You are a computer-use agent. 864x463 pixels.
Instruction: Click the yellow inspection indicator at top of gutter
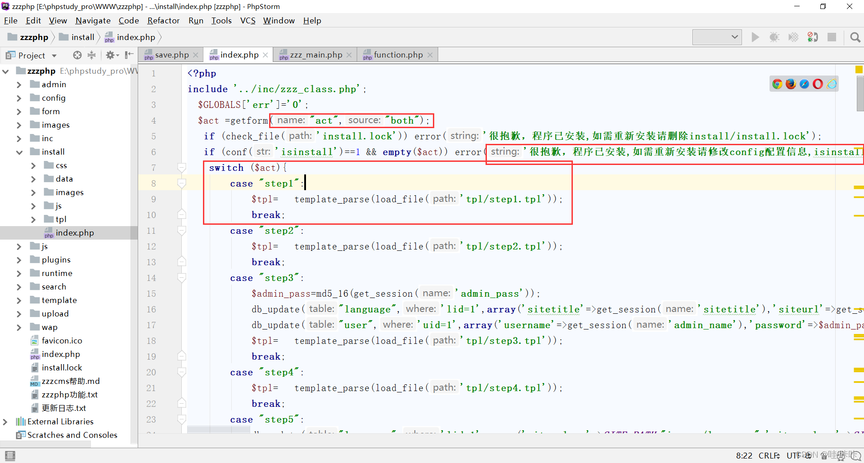[x=859, y=69]
